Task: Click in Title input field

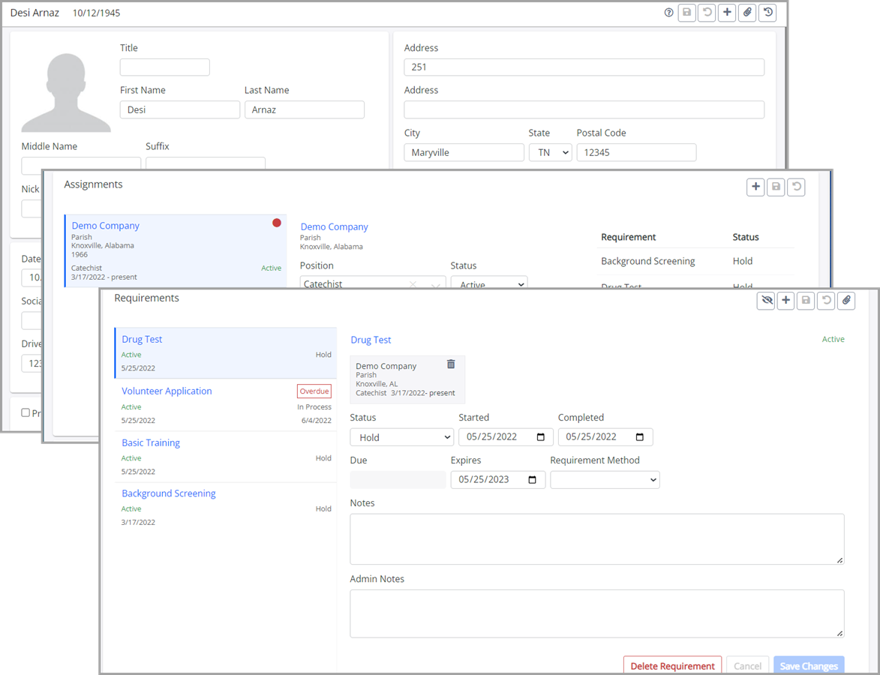Action: [165, 67]
